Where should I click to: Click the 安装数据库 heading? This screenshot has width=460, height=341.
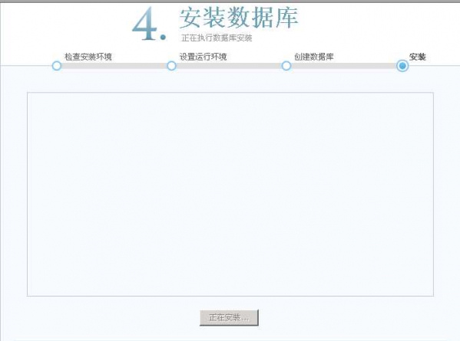239,18
